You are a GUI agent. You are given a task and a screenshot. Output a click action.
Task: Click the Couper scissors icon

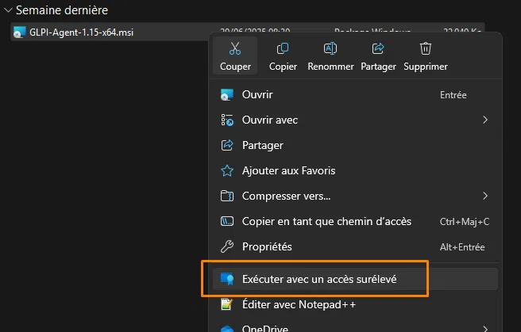point(235,48)
